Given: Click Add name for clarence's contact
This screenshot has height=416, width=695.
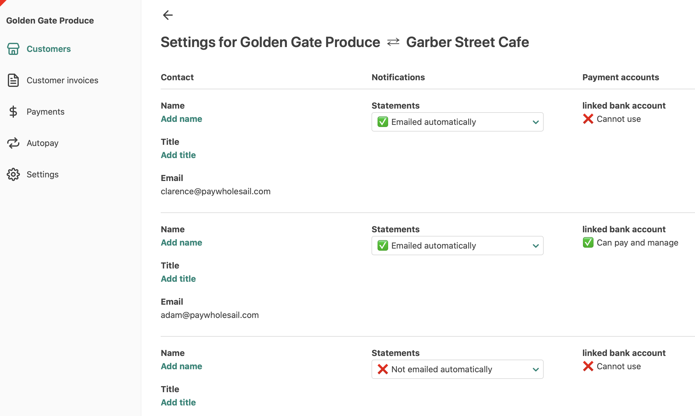Looking at the screenshot, I should [x=181, y=119].
